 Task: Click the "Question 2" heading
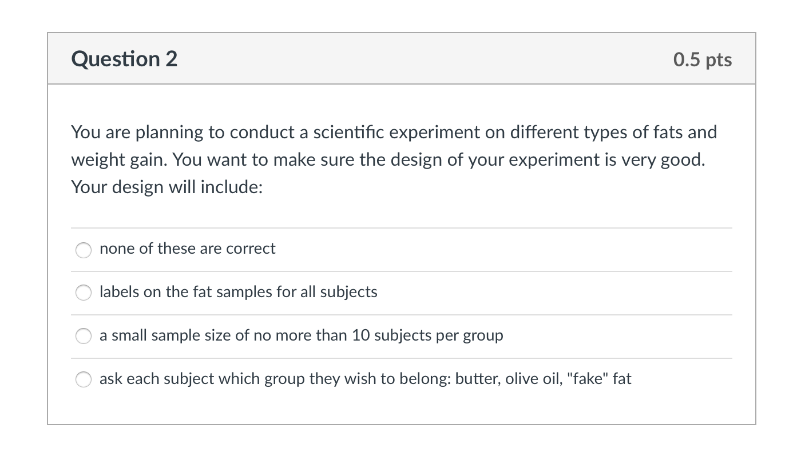pyautogui.click(x=124, y=59)
